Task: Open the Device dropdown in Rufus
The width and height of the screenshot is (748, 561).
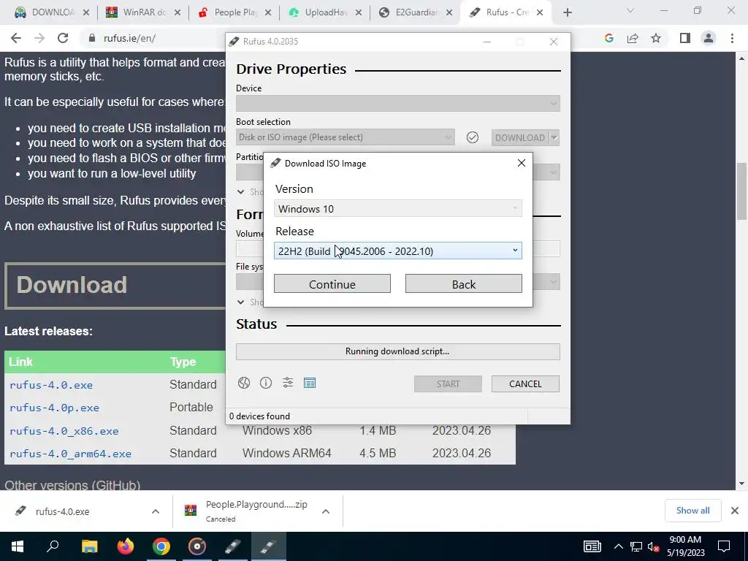Action: pyautogui.click(x=398, y=104)
